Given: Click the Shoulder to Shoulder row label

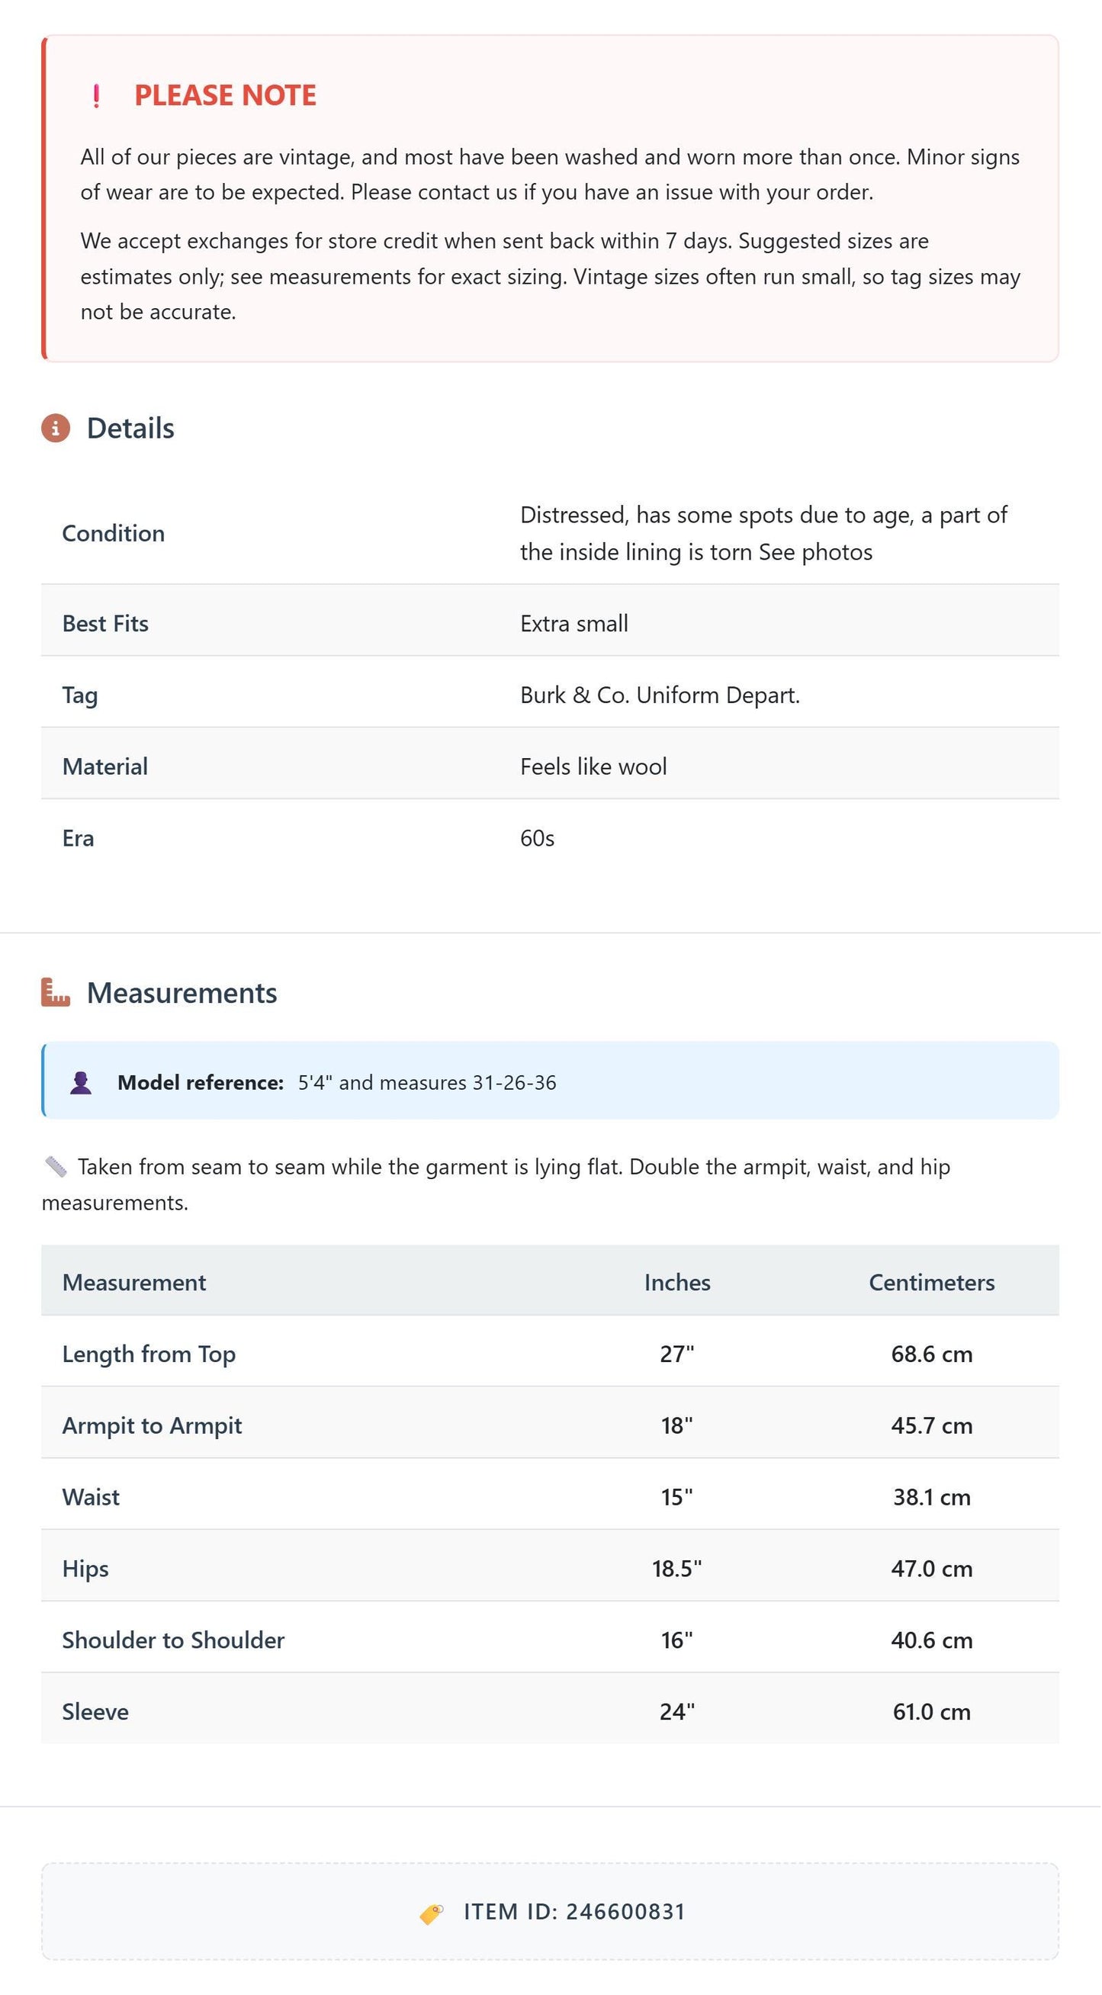Looking at the screenshot, I should click(173, 1640).
